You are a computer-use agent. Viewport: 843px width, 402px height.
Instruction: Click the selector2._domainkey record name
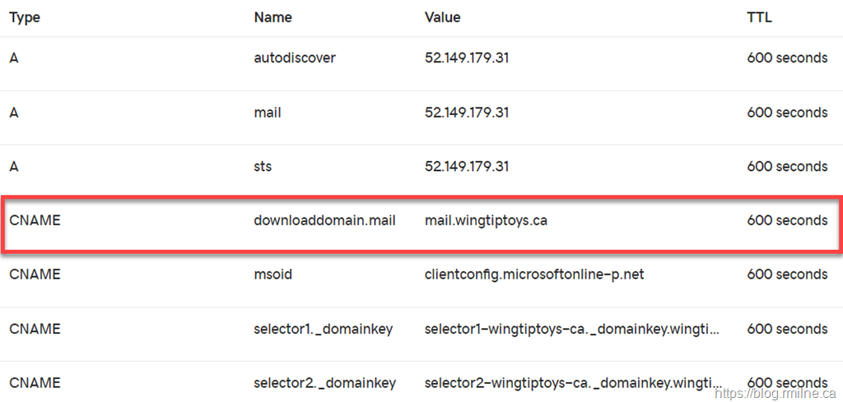(x=324, y=383)
